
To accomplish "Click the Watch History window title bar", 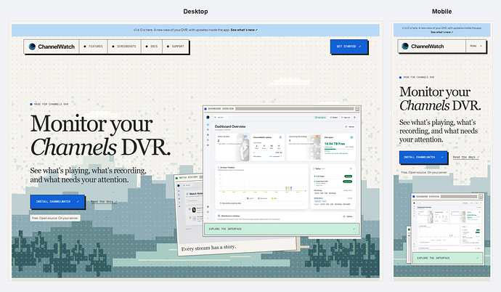I will (x=189, y=177).
